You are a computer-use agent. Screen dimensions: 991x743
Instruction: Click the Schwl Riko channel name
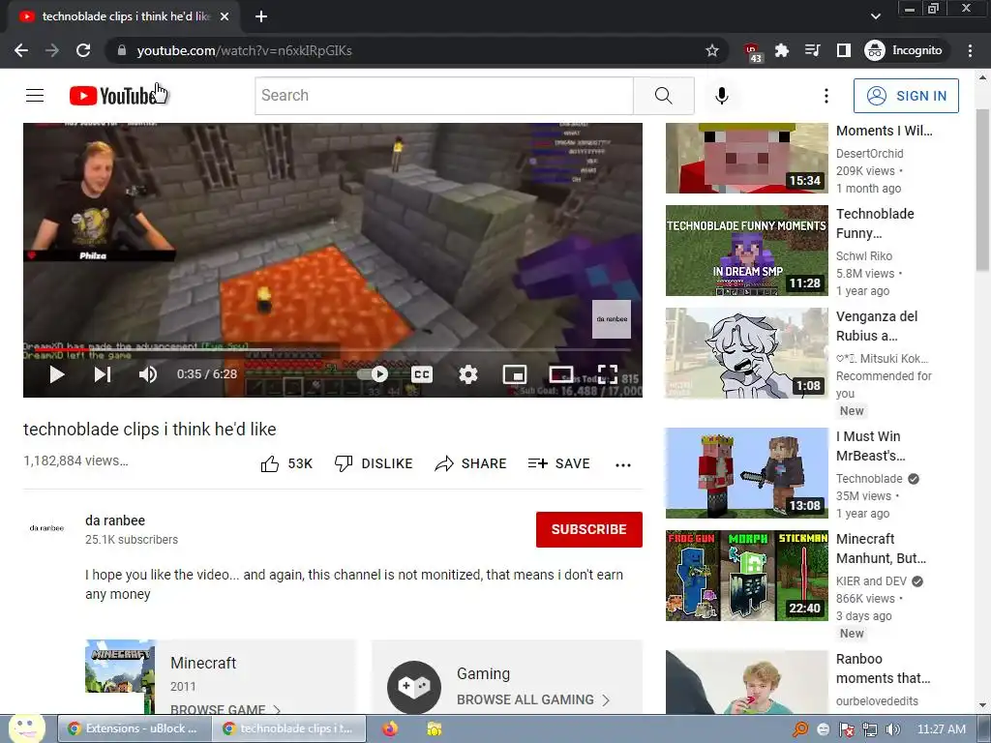[864, 255]
